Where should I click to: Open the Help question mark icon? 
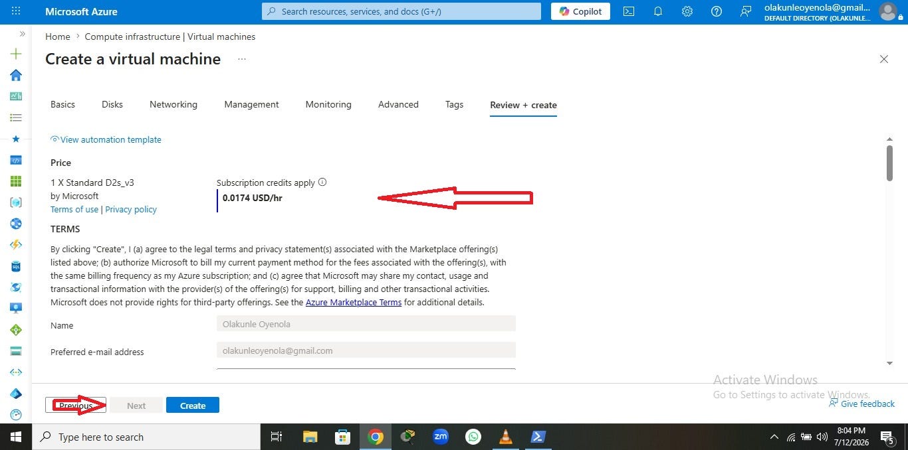(x=717, y=11)
